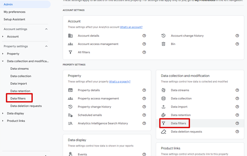Click the Analytics Intelligence Search History icon
This screenshot has width=247, height=156.
click(70, 123)
